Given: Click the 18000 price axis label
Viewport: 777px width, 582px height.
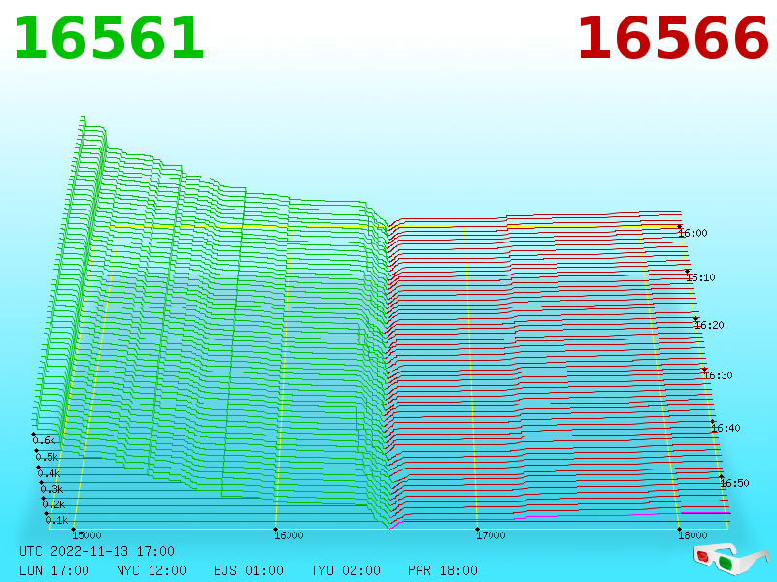Looking at the screenshot, I should 693,535.
